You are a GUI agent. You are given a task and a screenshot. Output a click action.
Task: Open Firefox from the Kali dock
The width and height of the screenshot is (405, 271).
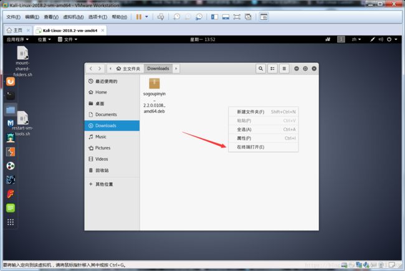tap(11, 82)
